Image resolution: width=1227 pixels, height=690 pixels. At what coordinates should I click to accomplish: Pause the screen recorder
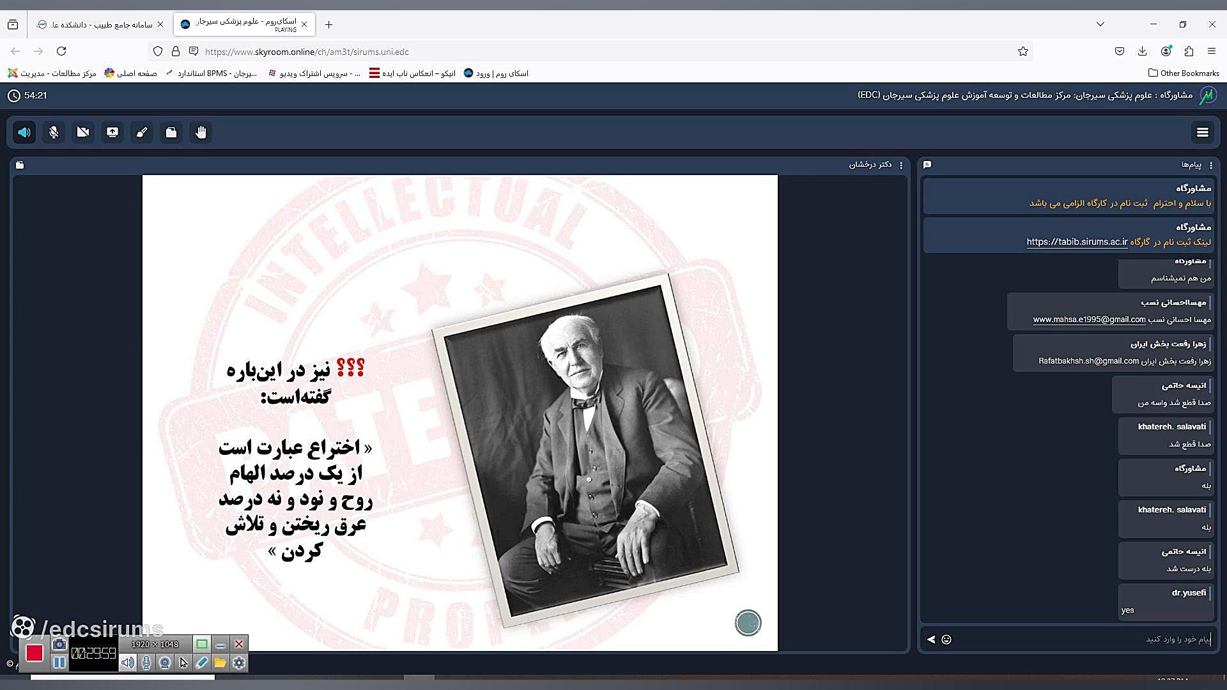pos(59,663)
